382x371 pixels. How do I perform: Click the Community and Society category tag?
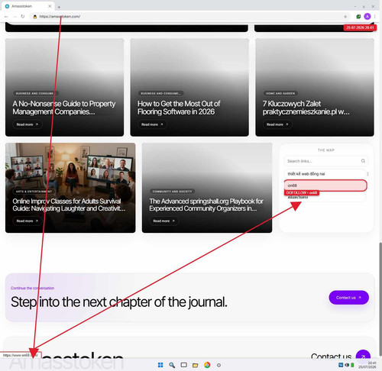[172, 192]
